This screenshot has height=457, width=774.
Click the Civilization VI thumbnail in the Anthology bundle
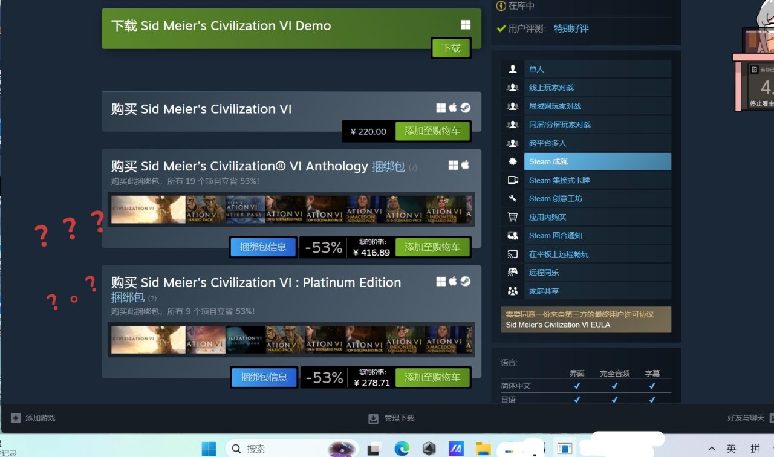pyautogui.click(x=148, y=209)
